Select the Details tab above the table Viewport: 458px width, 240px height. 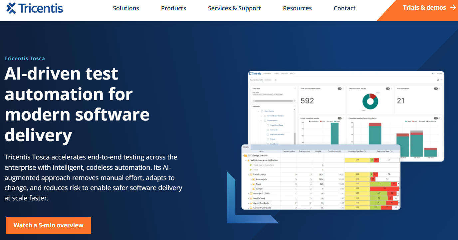246,147
